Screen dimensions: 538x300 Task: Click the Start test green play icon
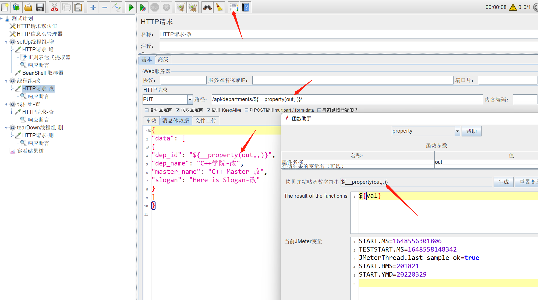[131, 7]
